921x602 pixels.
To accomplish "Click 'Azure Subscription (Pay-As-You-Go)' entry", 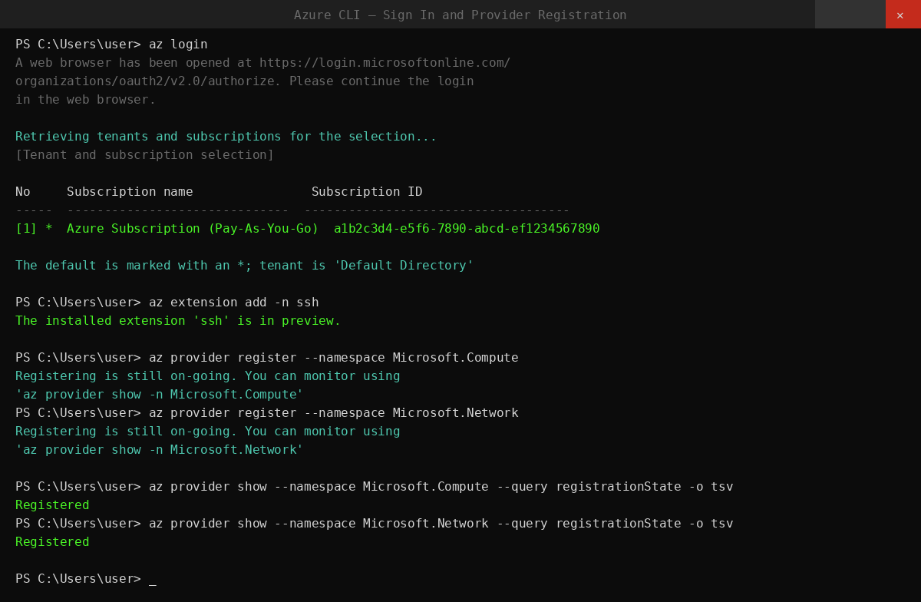I will (x=192, y=229).
